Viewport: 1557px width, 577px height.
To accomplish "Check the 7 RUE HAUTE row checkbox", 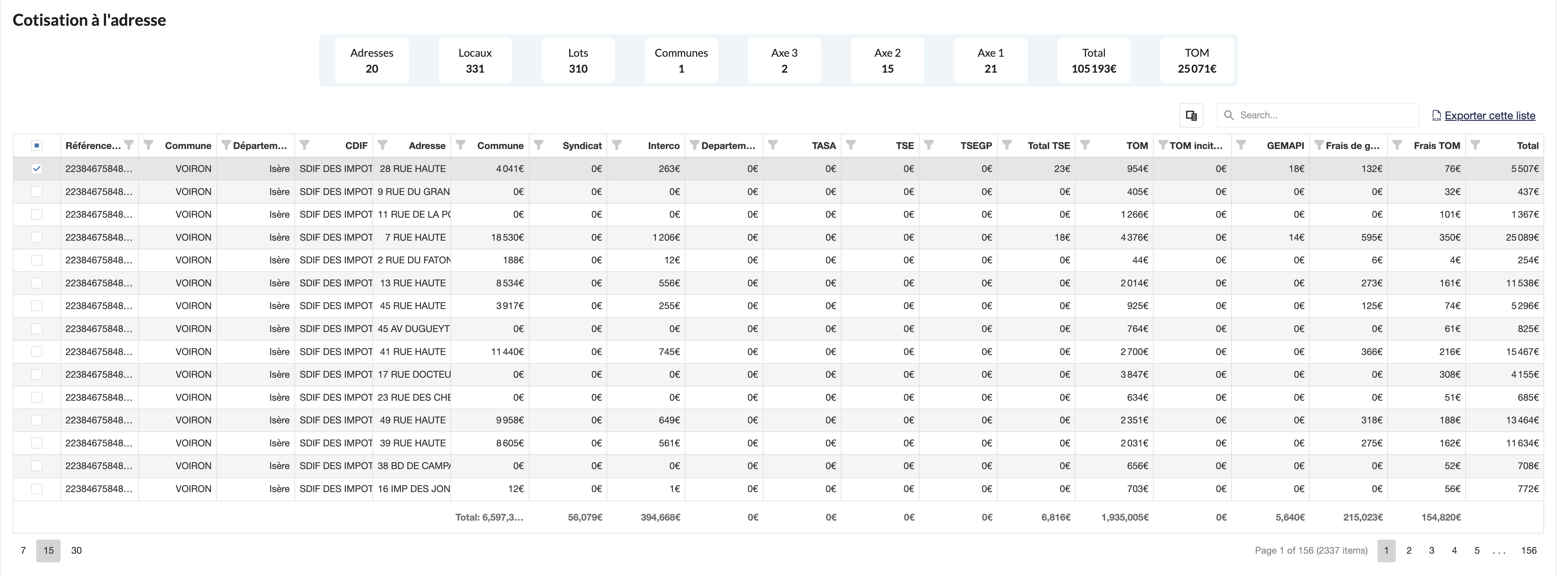I will (37, 237).
